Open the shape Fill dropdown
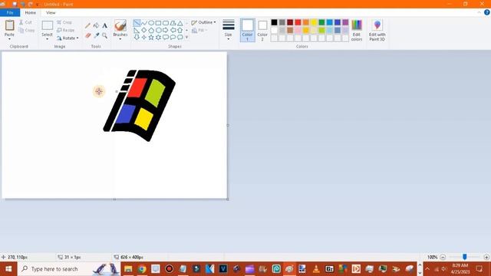This screenshot has height=276, width=491. click(199, 31)
